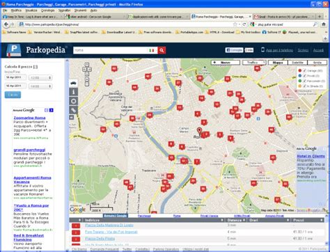Image resolution: width=330 pixels, height=252 pixels.
Task: Click the browser search magnifier icon
Action: pos(315,24)
